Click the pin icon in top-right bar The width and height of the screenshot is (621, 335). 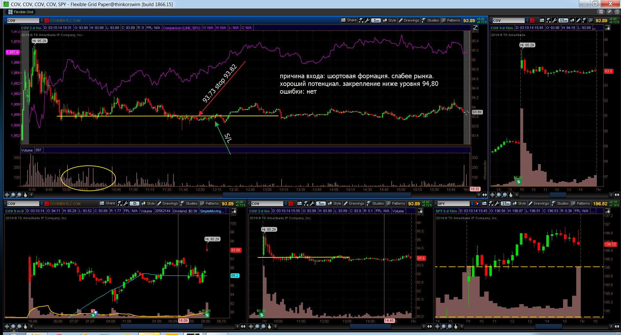click(x=609, y=12)
